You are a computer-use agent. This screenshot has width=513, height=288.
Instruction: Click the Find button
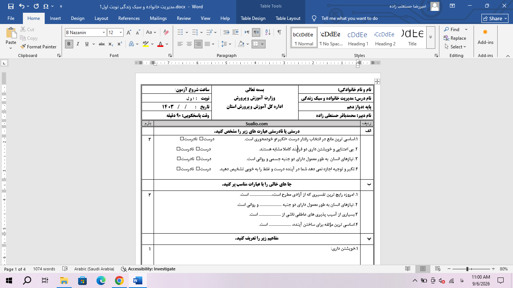452,30
